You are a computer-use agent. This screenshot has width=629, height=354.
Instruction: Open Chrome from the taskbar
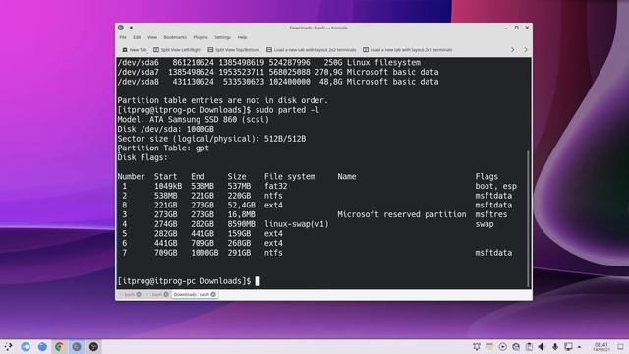pyautogui.click(x=59, y=347)
